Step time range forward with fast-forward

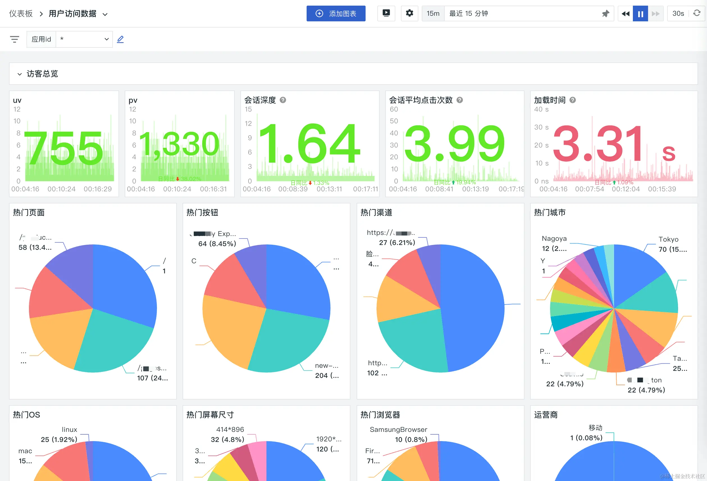655,13
